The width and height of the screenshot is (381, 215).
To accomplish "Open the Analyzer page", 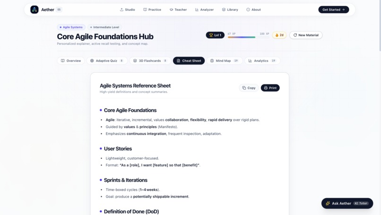I will (x=204, y=10).
